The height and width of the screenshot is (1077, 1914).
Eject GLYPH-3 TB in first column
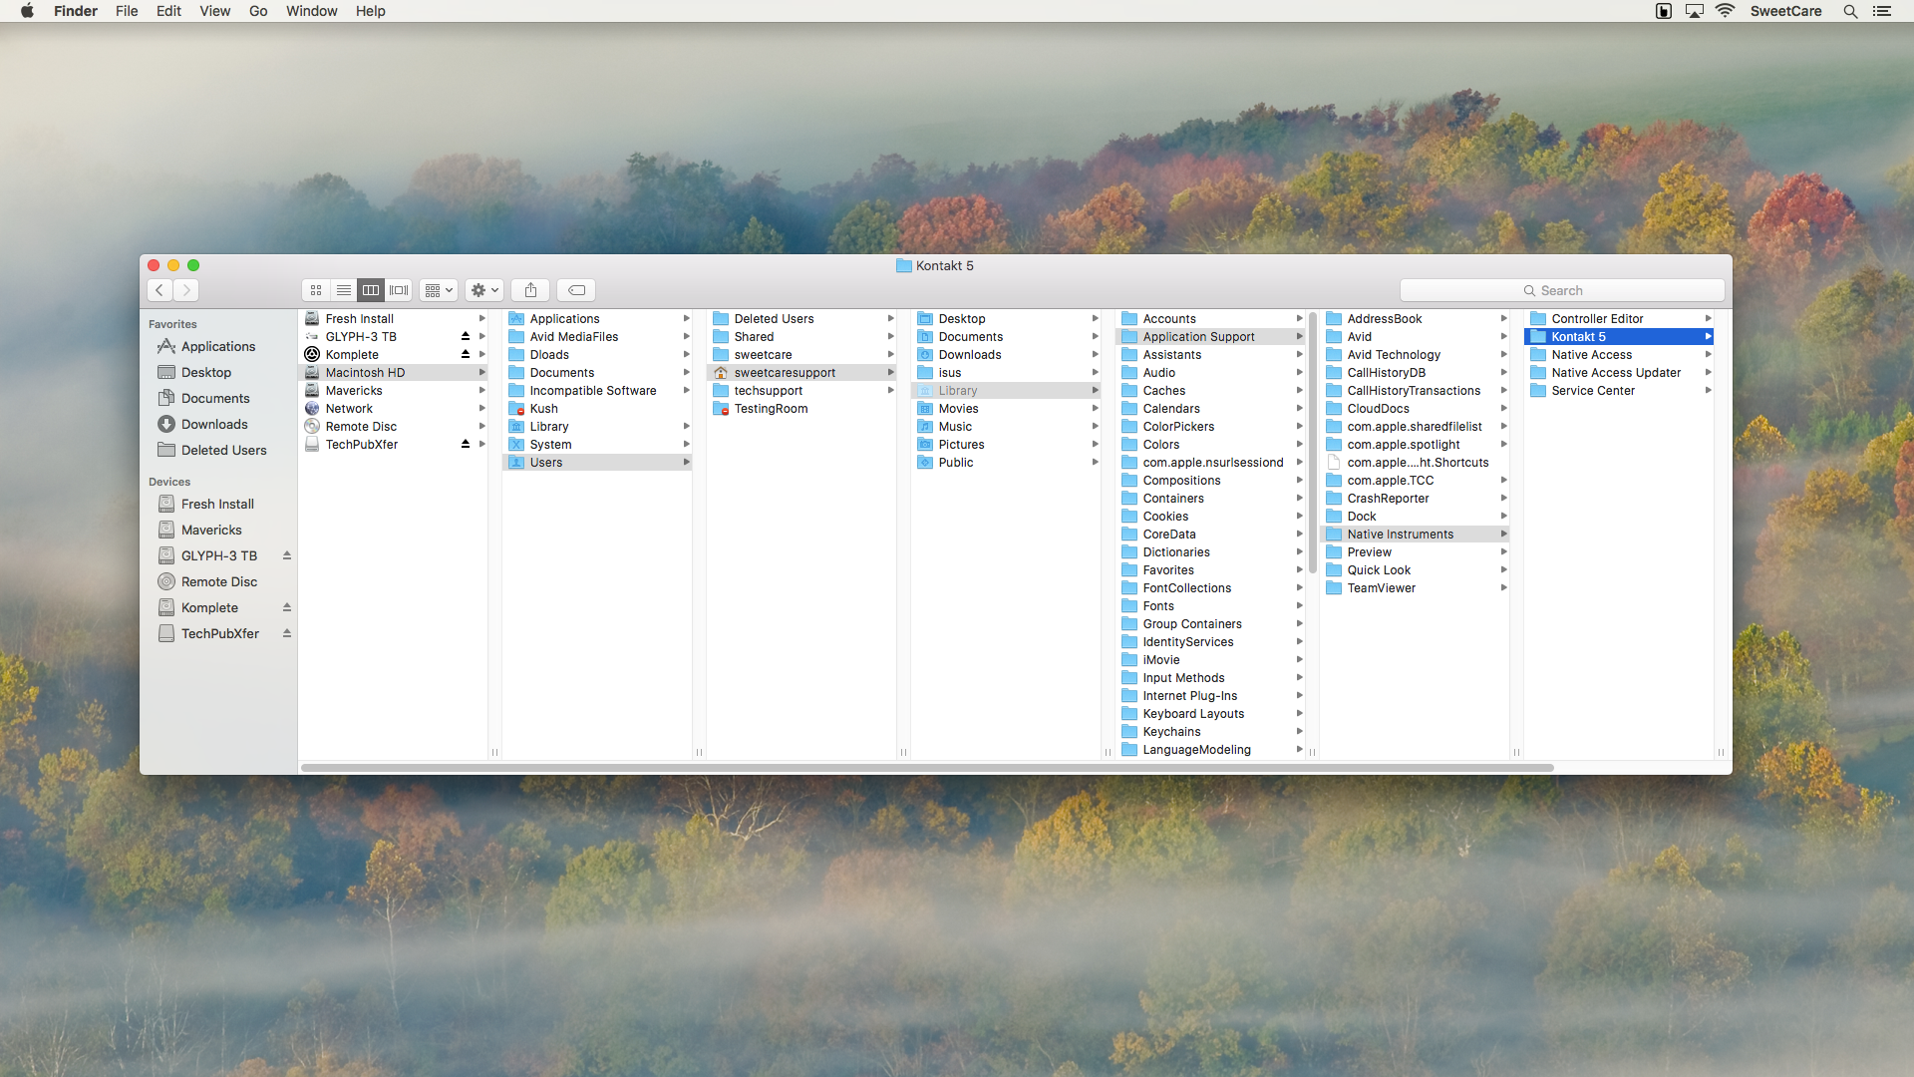tap(466, 336)
